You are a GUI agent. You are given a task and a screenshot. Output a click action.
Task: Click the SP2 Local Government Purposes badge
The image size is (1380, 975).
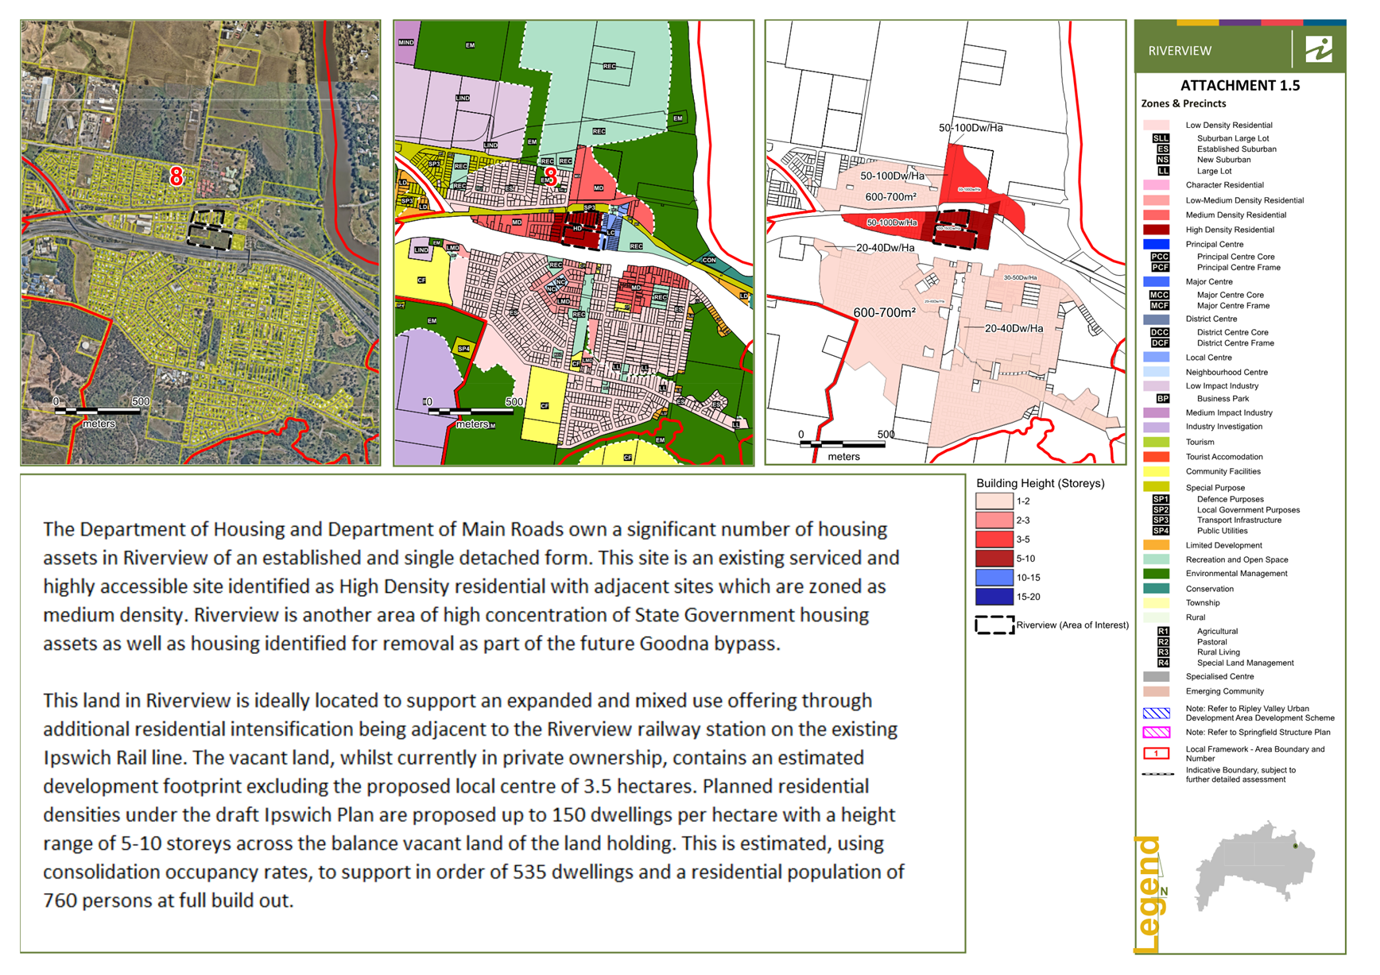[1161, 510]
